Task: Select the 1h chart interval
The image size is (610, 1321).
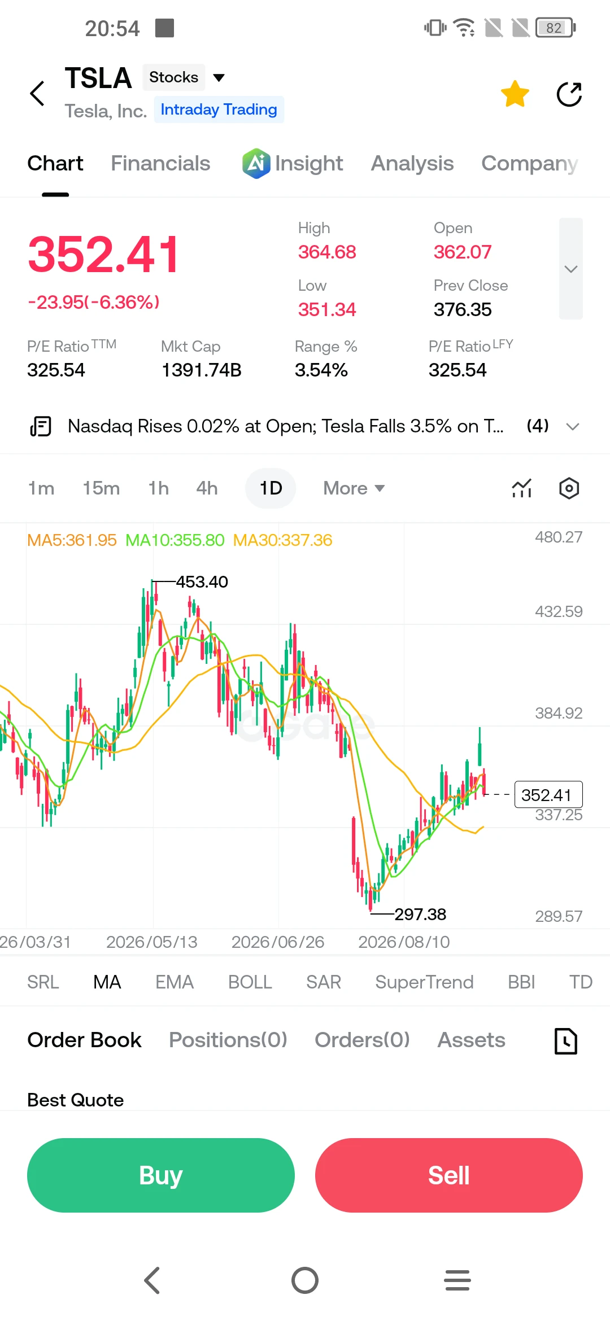Action: pos(159,488)
